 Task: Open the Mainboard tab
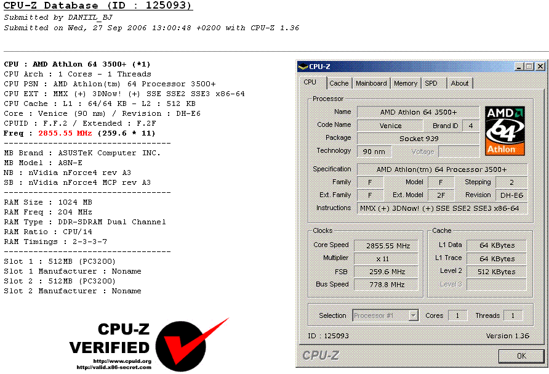(371, 83)
